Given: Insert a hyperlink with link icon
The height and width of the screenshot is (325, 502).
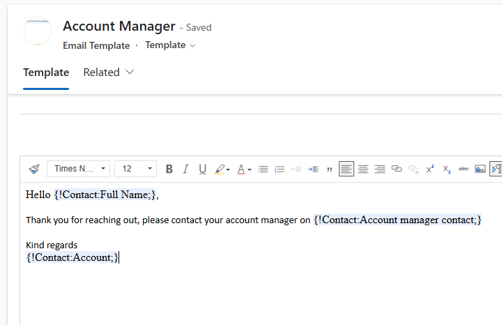Looking at the screenshot, I should pyautogui.click(x=396, y=169).
